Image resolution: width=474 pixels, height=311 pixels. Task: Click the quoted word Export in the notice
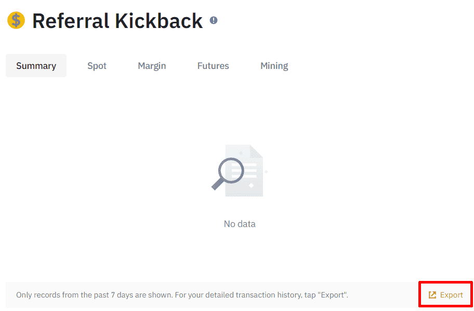[x=333, y=295]
